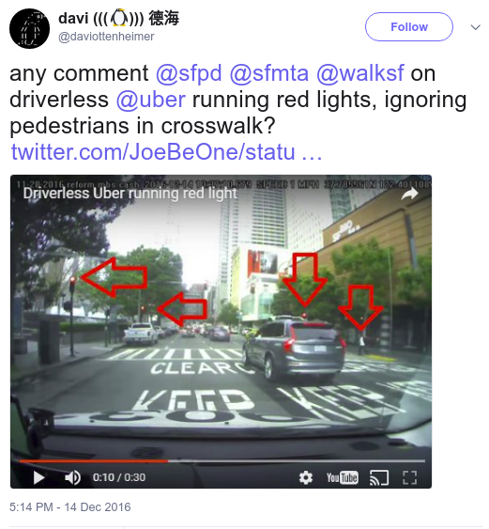
Task: Open the @uber mention link
Action: (151, 100)
